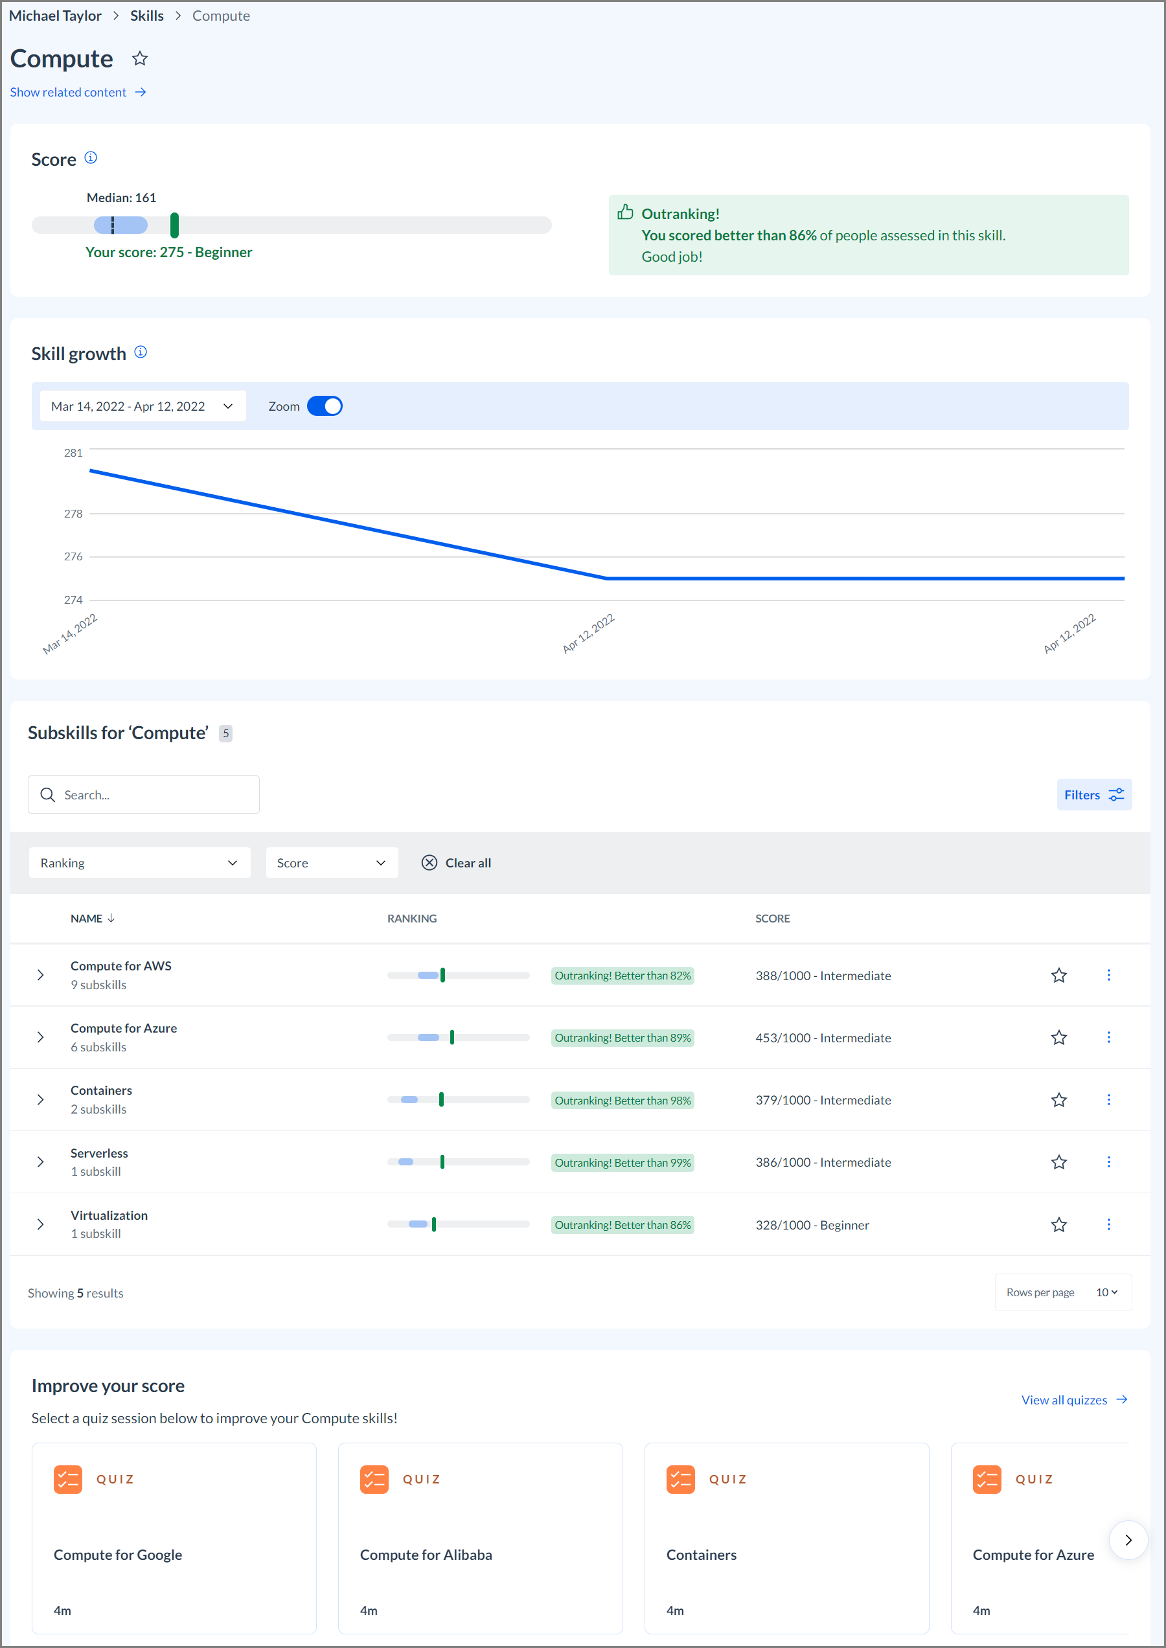Open options menu for Serverless row
Viewport: 1166px width, 1648px height.
pyautogui.click(x=1109, y=1162)
